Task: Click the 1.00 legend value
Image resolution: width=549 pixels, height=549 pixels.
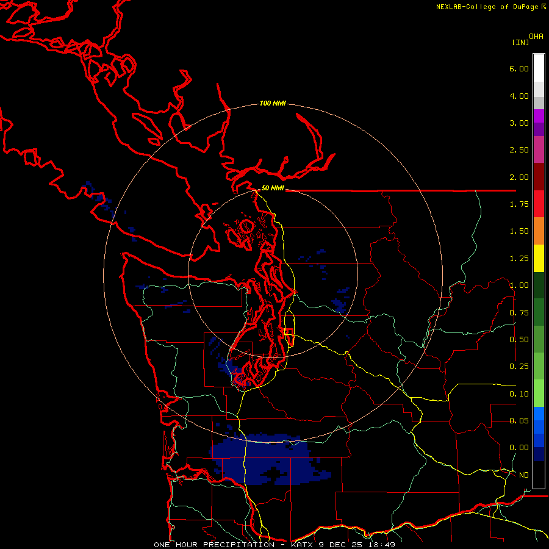Action: 519,285
